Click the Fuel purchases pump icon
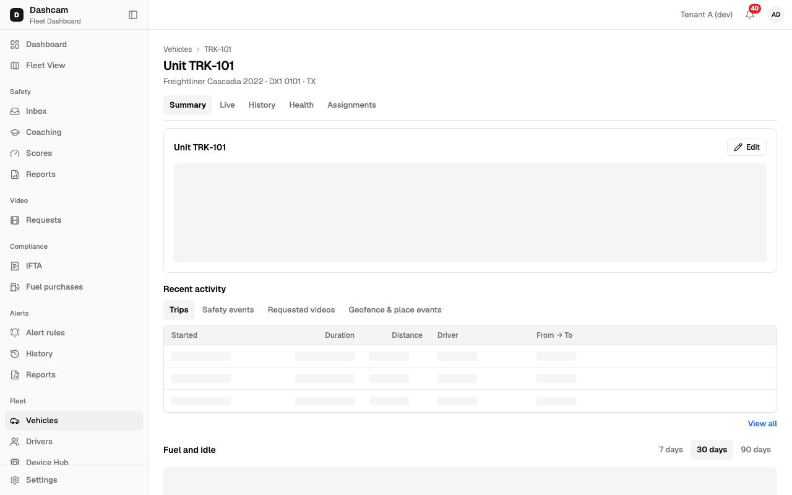This screenshot has width=792, height=495. tap(15, 287)
